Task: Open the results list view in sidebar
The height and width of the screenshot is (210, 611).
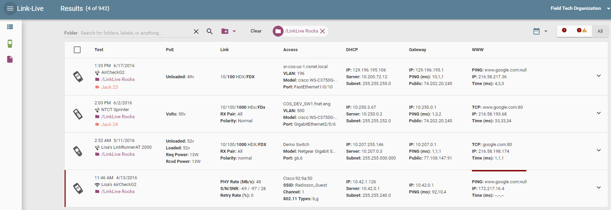Action: pos(10,27)
